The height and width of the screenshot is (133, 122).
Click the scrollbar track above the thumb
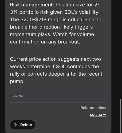[x=121, y=49]
